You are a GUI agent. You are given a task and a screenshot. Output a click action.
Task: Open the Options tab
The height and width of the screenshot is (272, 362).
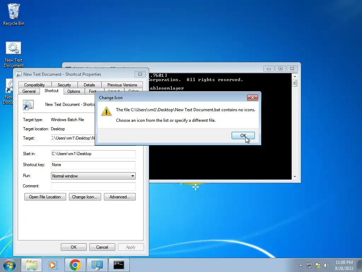[x=74, y=91]
